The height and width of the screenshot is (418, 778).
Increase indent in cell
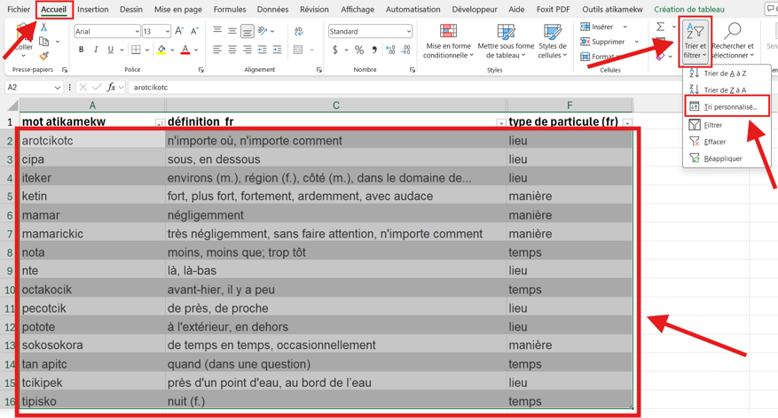277,50
